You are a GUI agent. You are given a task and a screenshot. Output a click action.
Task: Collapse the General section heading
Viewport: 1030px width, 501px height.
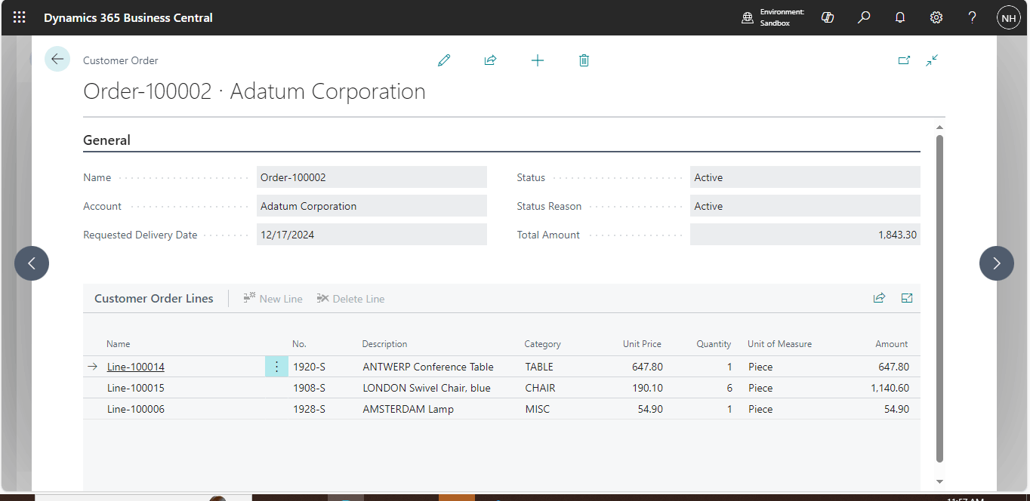[x=107, y=140]
